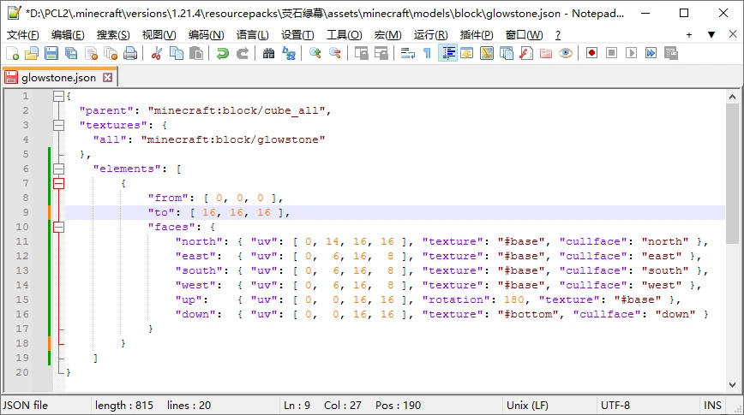Start macro recording with red dot icon
This screenshot has width=744, height=415.
tap(591, 53)
